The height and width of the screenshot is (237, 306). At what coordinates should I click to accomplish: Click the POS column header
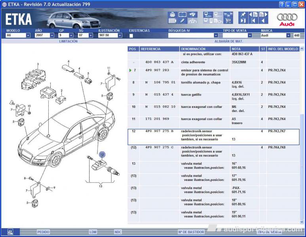click(x=133, y=49)
